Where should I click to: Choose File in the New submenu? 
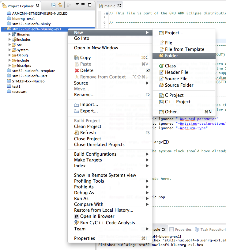[184, 43]
